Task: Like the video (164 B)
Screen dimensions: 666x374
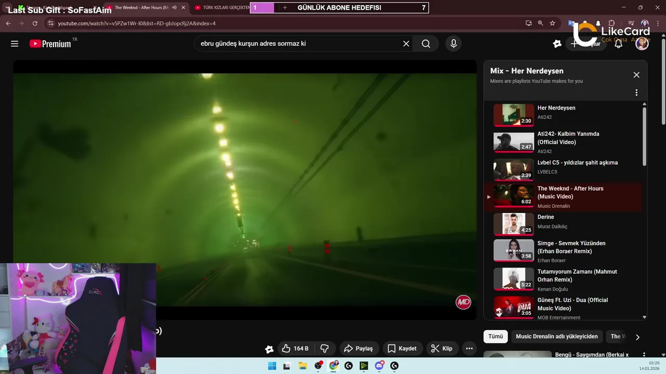Action: click(x=296, y=349)
